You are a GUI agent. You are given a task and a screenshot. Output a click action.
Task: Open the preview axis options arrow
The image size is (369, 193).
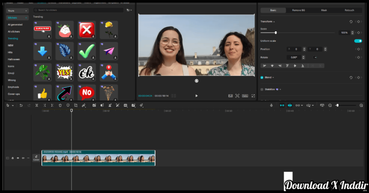(x=313, y=106)
